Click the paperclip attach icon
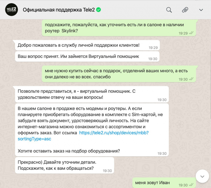 185,10
